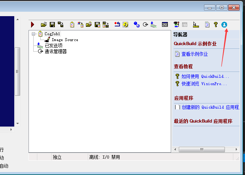Click save job as multi-disk clipboard icon
The image size is (245, 175).
tap(106, 25)
